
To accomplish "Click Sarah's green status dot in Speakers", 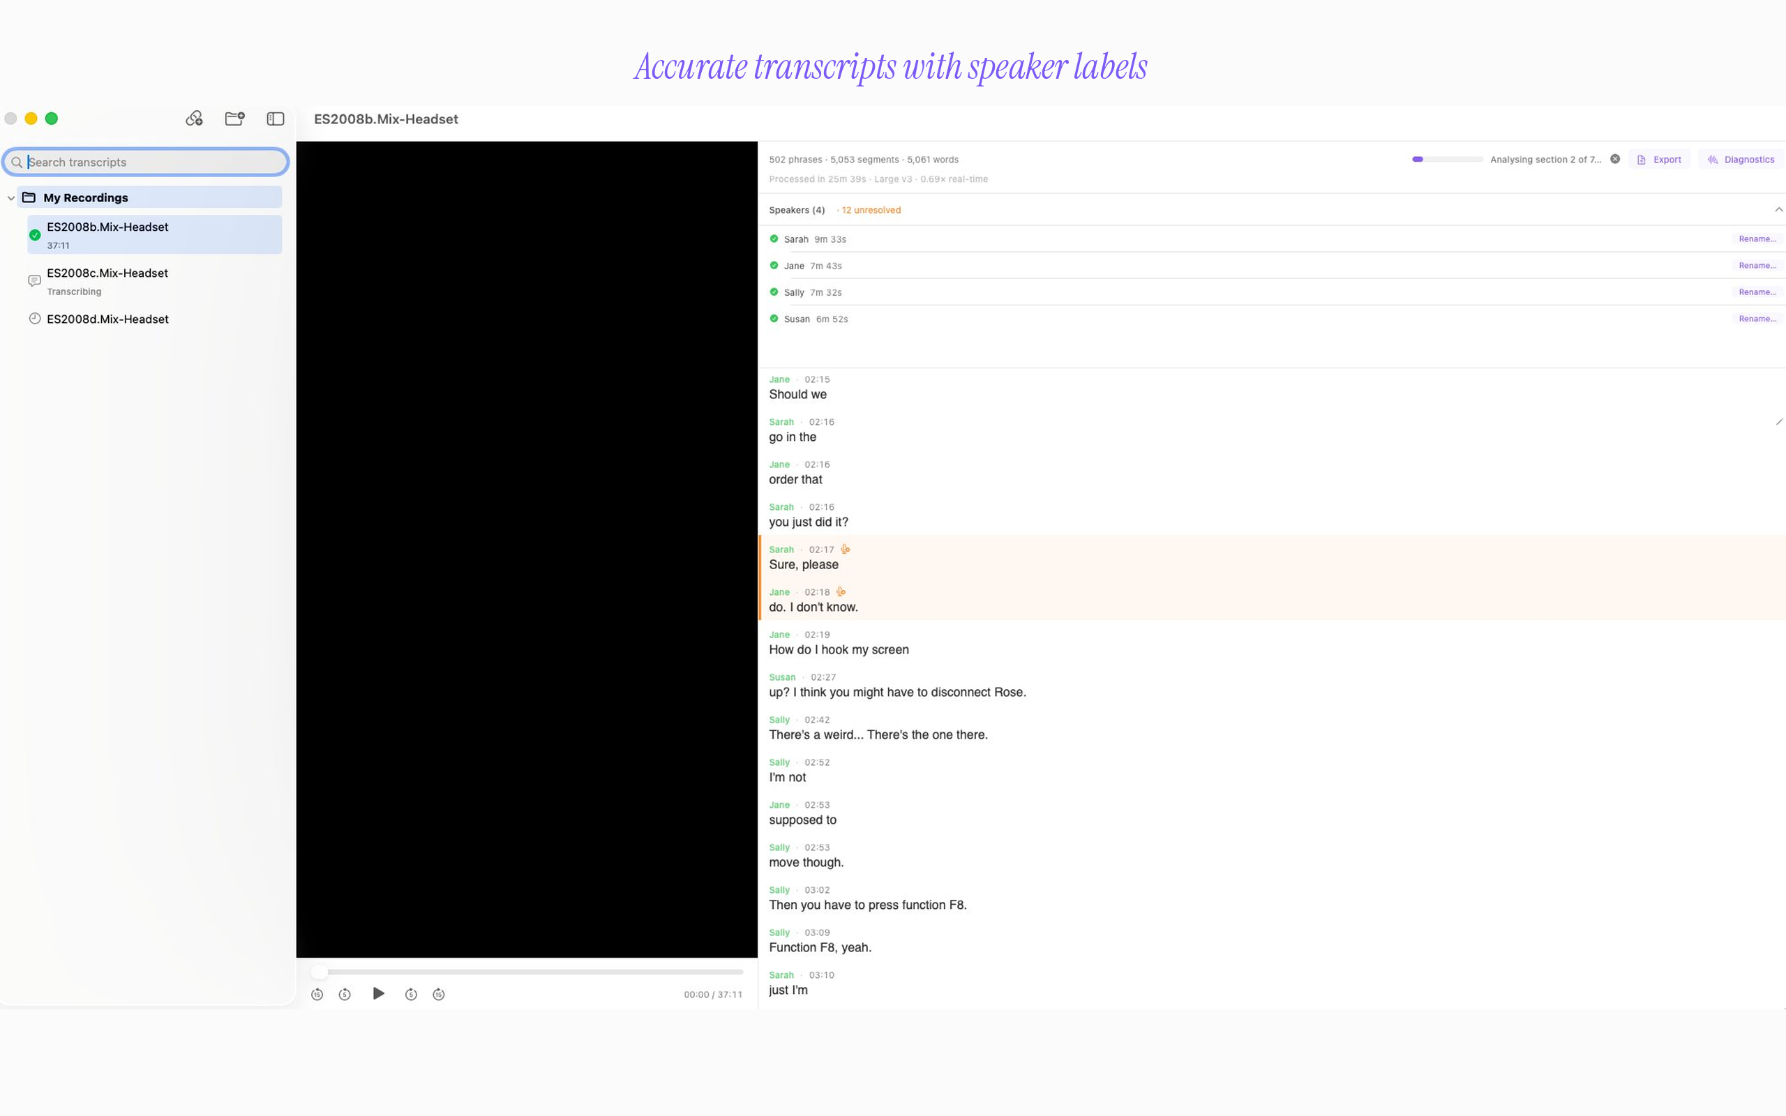I will (774, 239).
